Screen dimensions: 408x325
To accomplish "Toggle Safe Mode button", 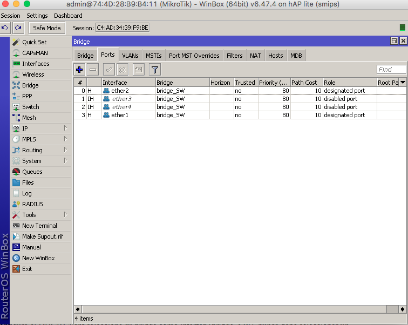I will pos(47,28).
